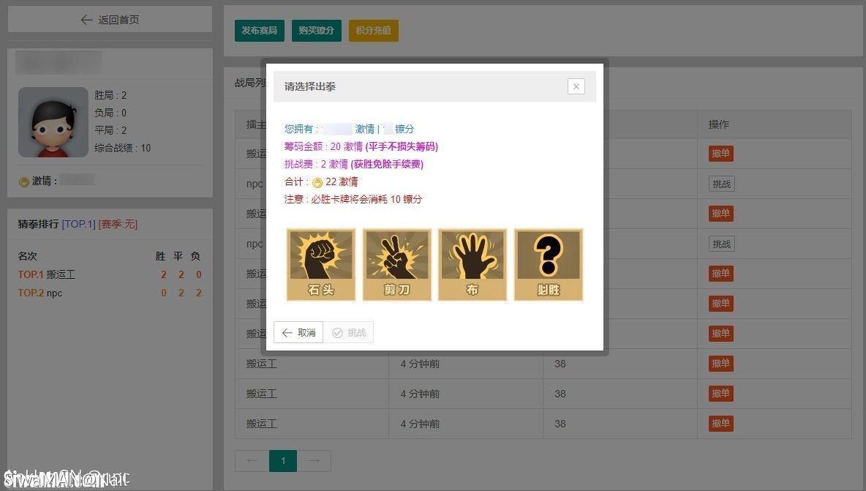Click the first npc 挑战 button
Viewport: 866px width, 491px height.
721,184
